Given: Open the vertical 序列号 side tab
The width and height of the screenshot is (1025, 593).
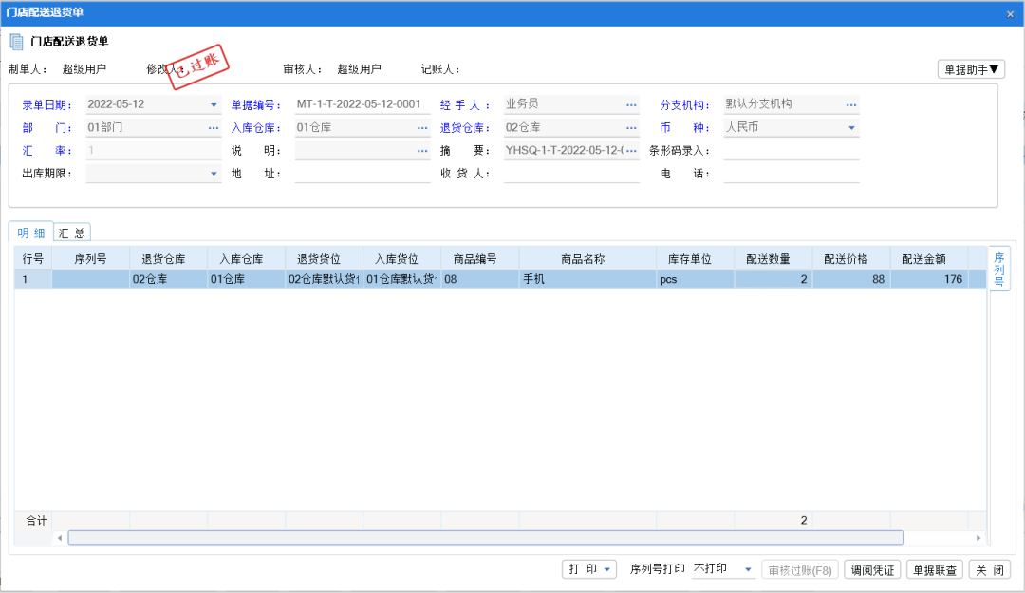Looking at the screenshot, I should pyautogui.click(x=998, y=269).
